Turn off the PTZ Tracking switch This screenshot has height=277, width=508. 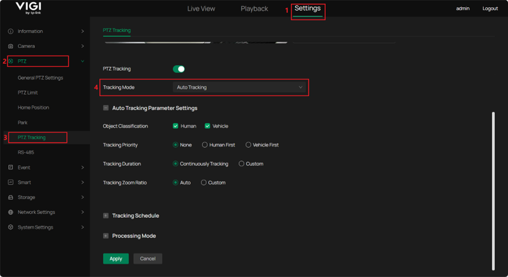[179, 69]
